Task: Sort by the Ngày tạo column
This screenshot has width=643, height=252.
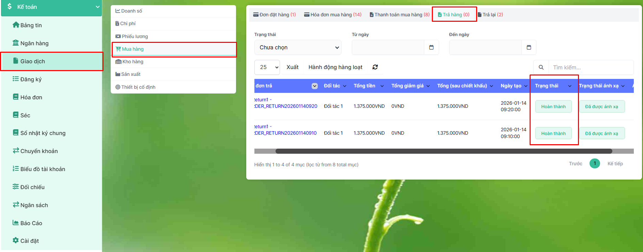Action: [x=511, y=86]
